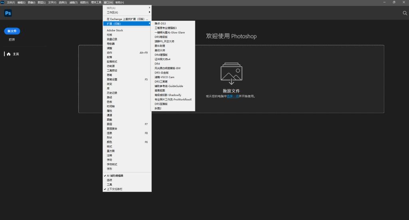
Task: Open the Adobe Stock panel entry
Action: click(127, 30)
